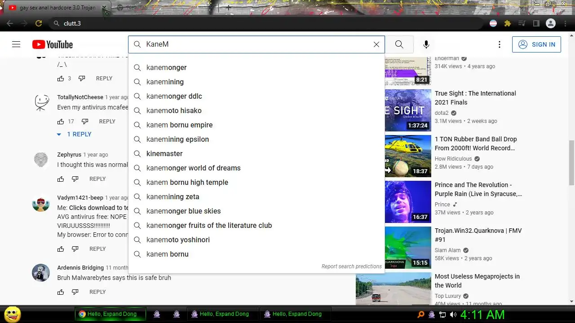Select suggestion 'kanemonger ddlc'

(x=256, y=96)
